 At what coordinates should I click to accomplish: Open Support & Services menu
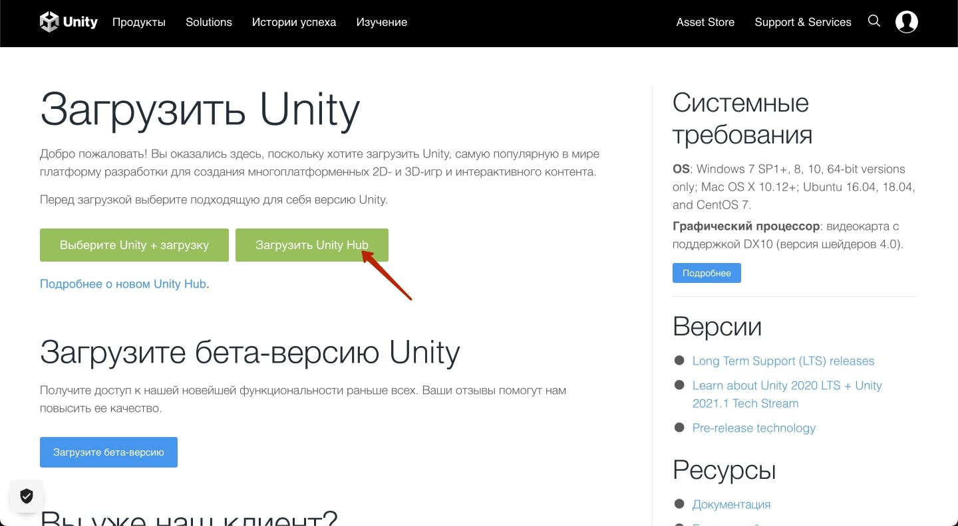(x=803, y=22)
